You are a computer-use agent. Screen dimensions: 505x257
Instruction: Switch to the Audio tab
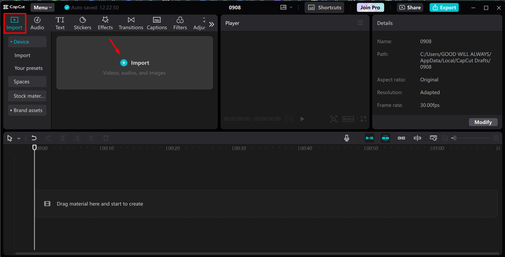(x=37, y=23)
